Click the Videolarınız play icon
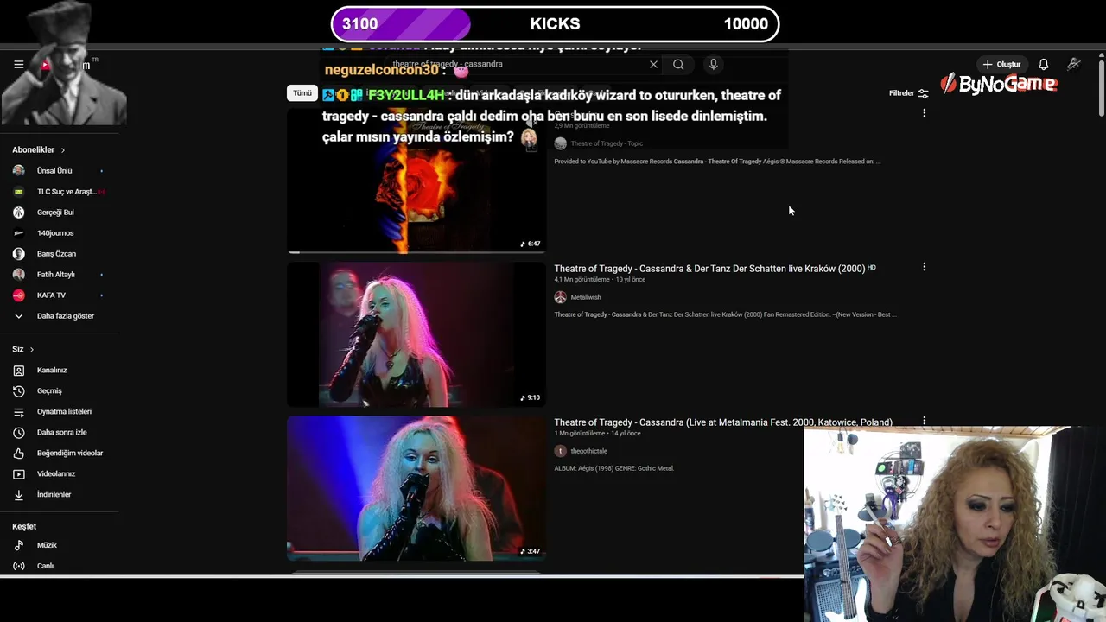Viewport: 1106px width, 622px height. click(18, 473)
